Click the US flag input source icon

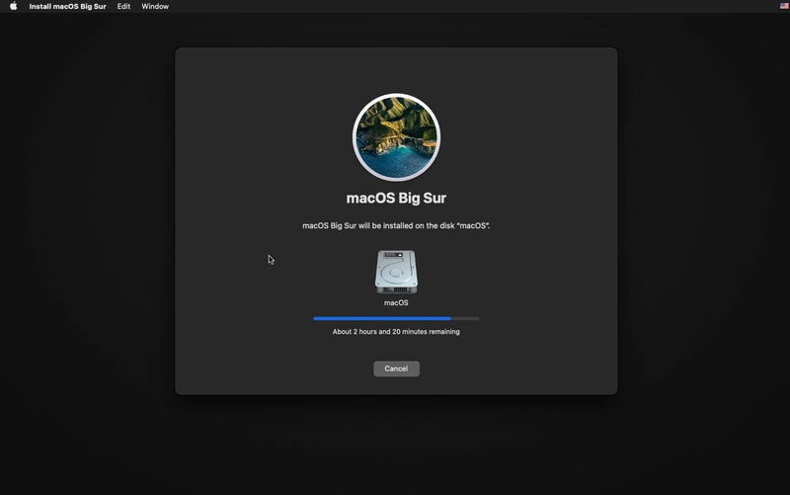tap(784, 6)
